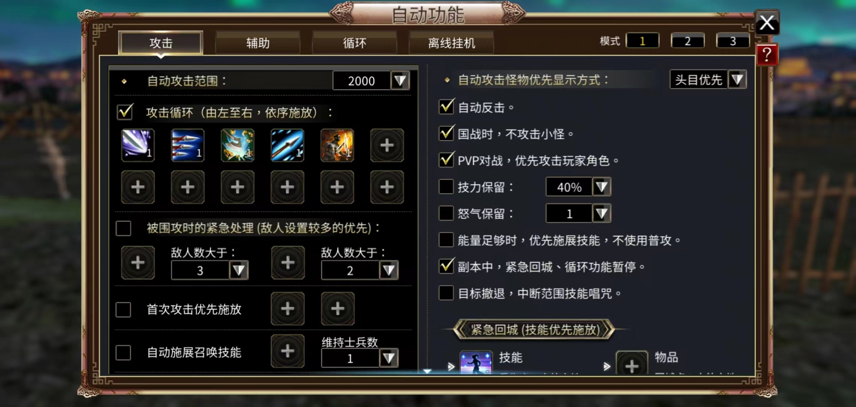Enable 首次攻击优先施放 checkbox
This screenshot has height=407, width=856.
click(123, 309)
